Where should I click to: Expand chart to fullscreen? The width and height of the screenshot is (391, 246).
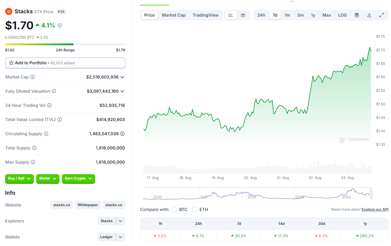tap(381, 15)
